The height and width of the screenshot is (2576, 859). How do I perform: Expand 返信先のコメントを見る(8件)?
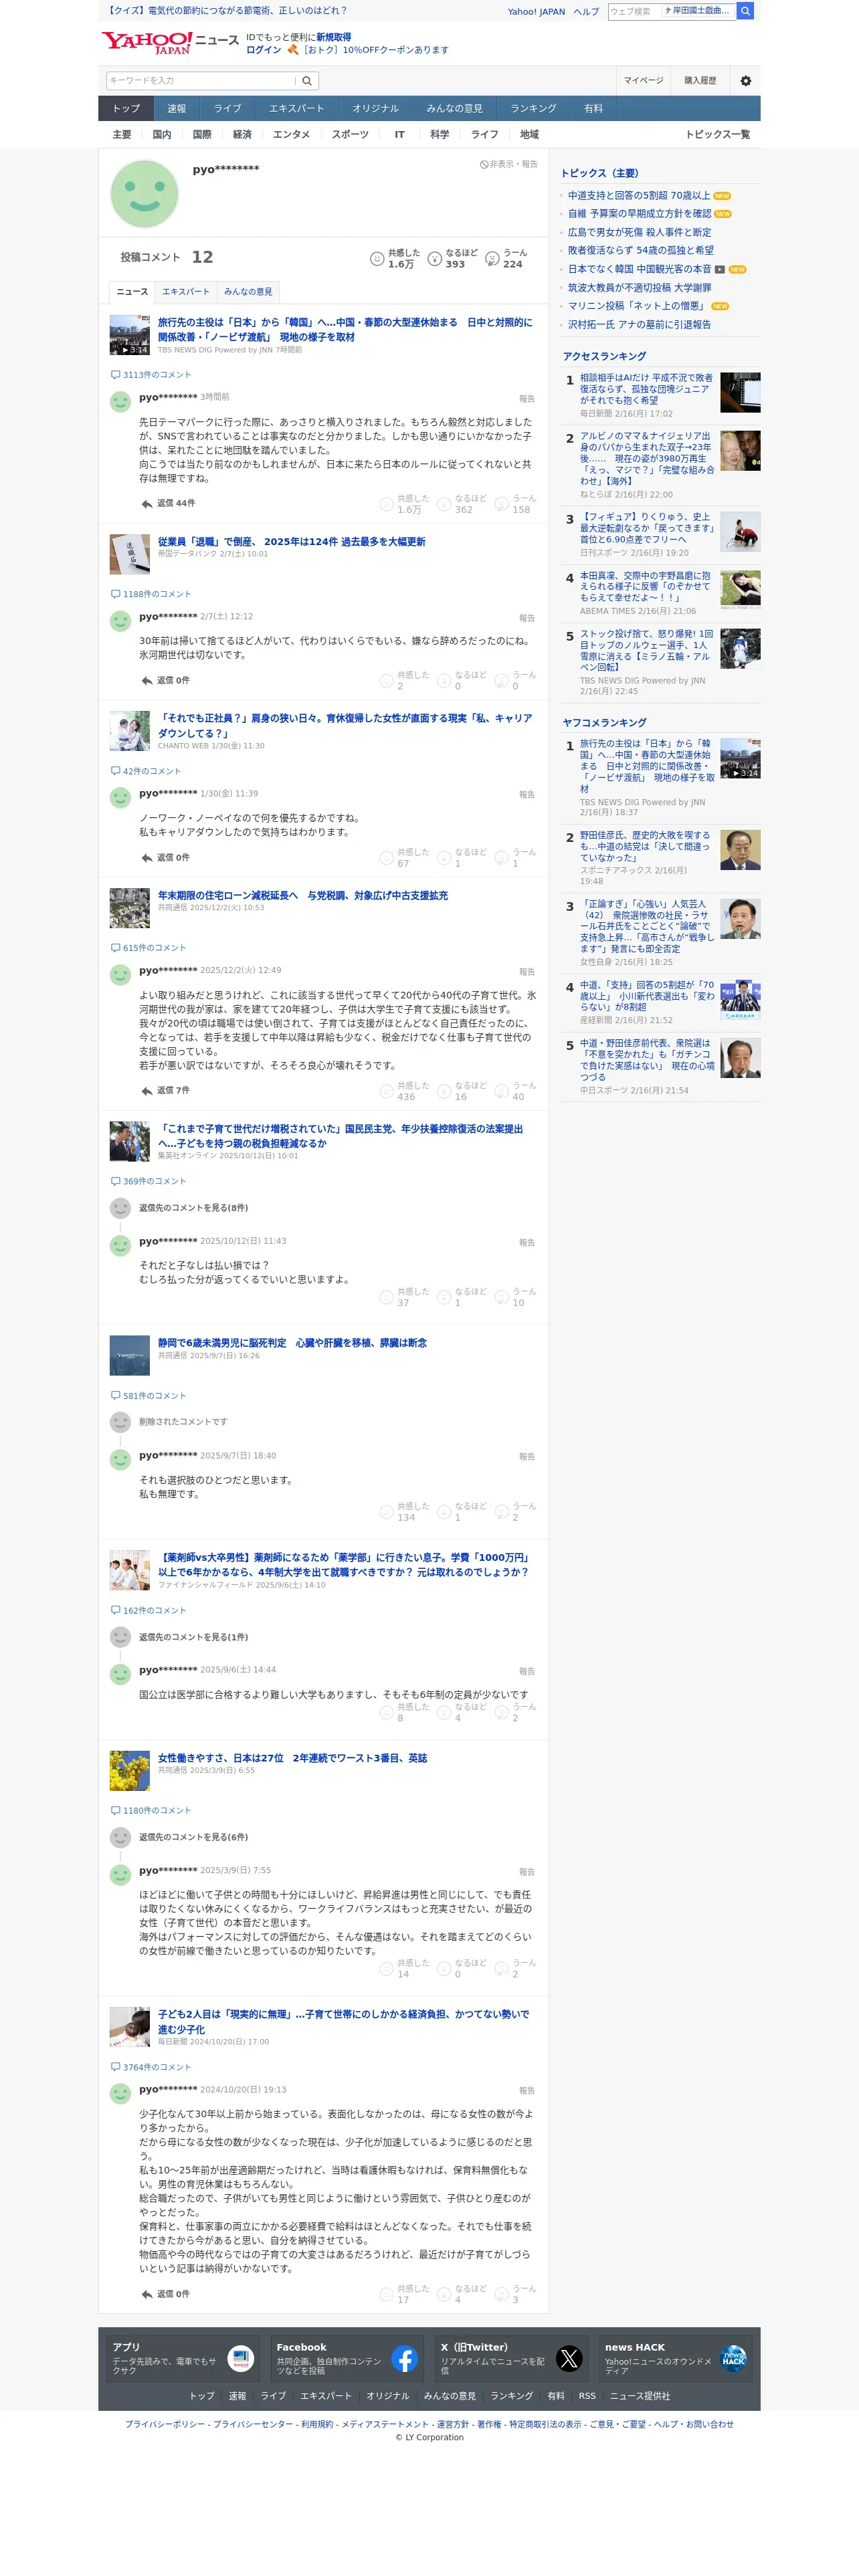193,1208
